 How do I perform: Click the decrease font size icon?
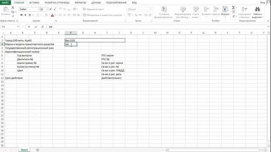tap(55, 9)
